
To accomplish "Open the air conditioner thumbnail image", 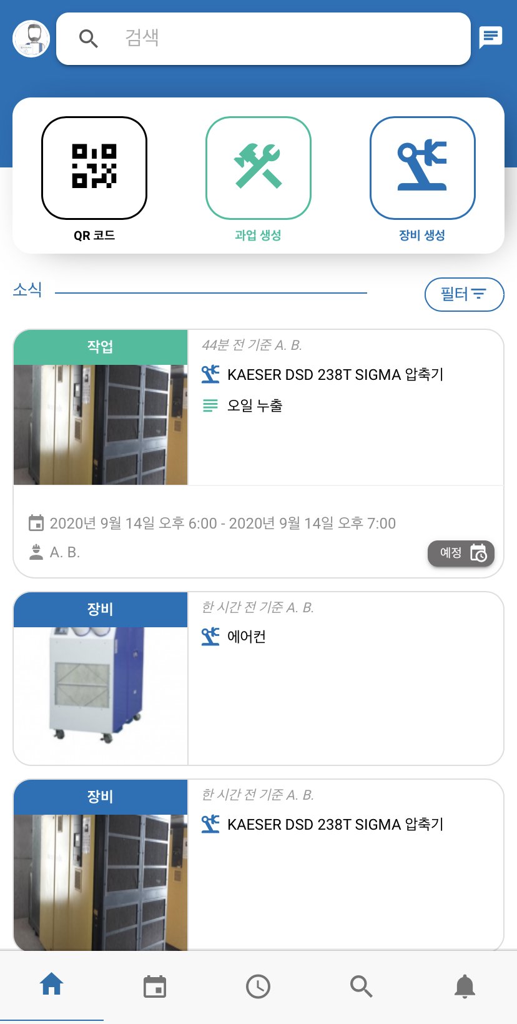I will point(101,696).
